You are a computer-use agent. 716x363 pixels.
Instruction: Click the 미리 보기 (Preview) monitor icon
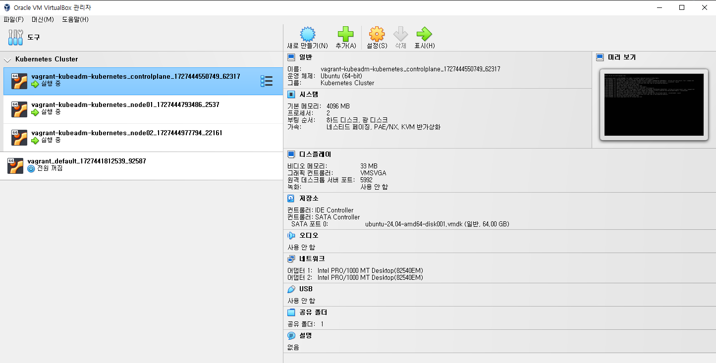600,57
